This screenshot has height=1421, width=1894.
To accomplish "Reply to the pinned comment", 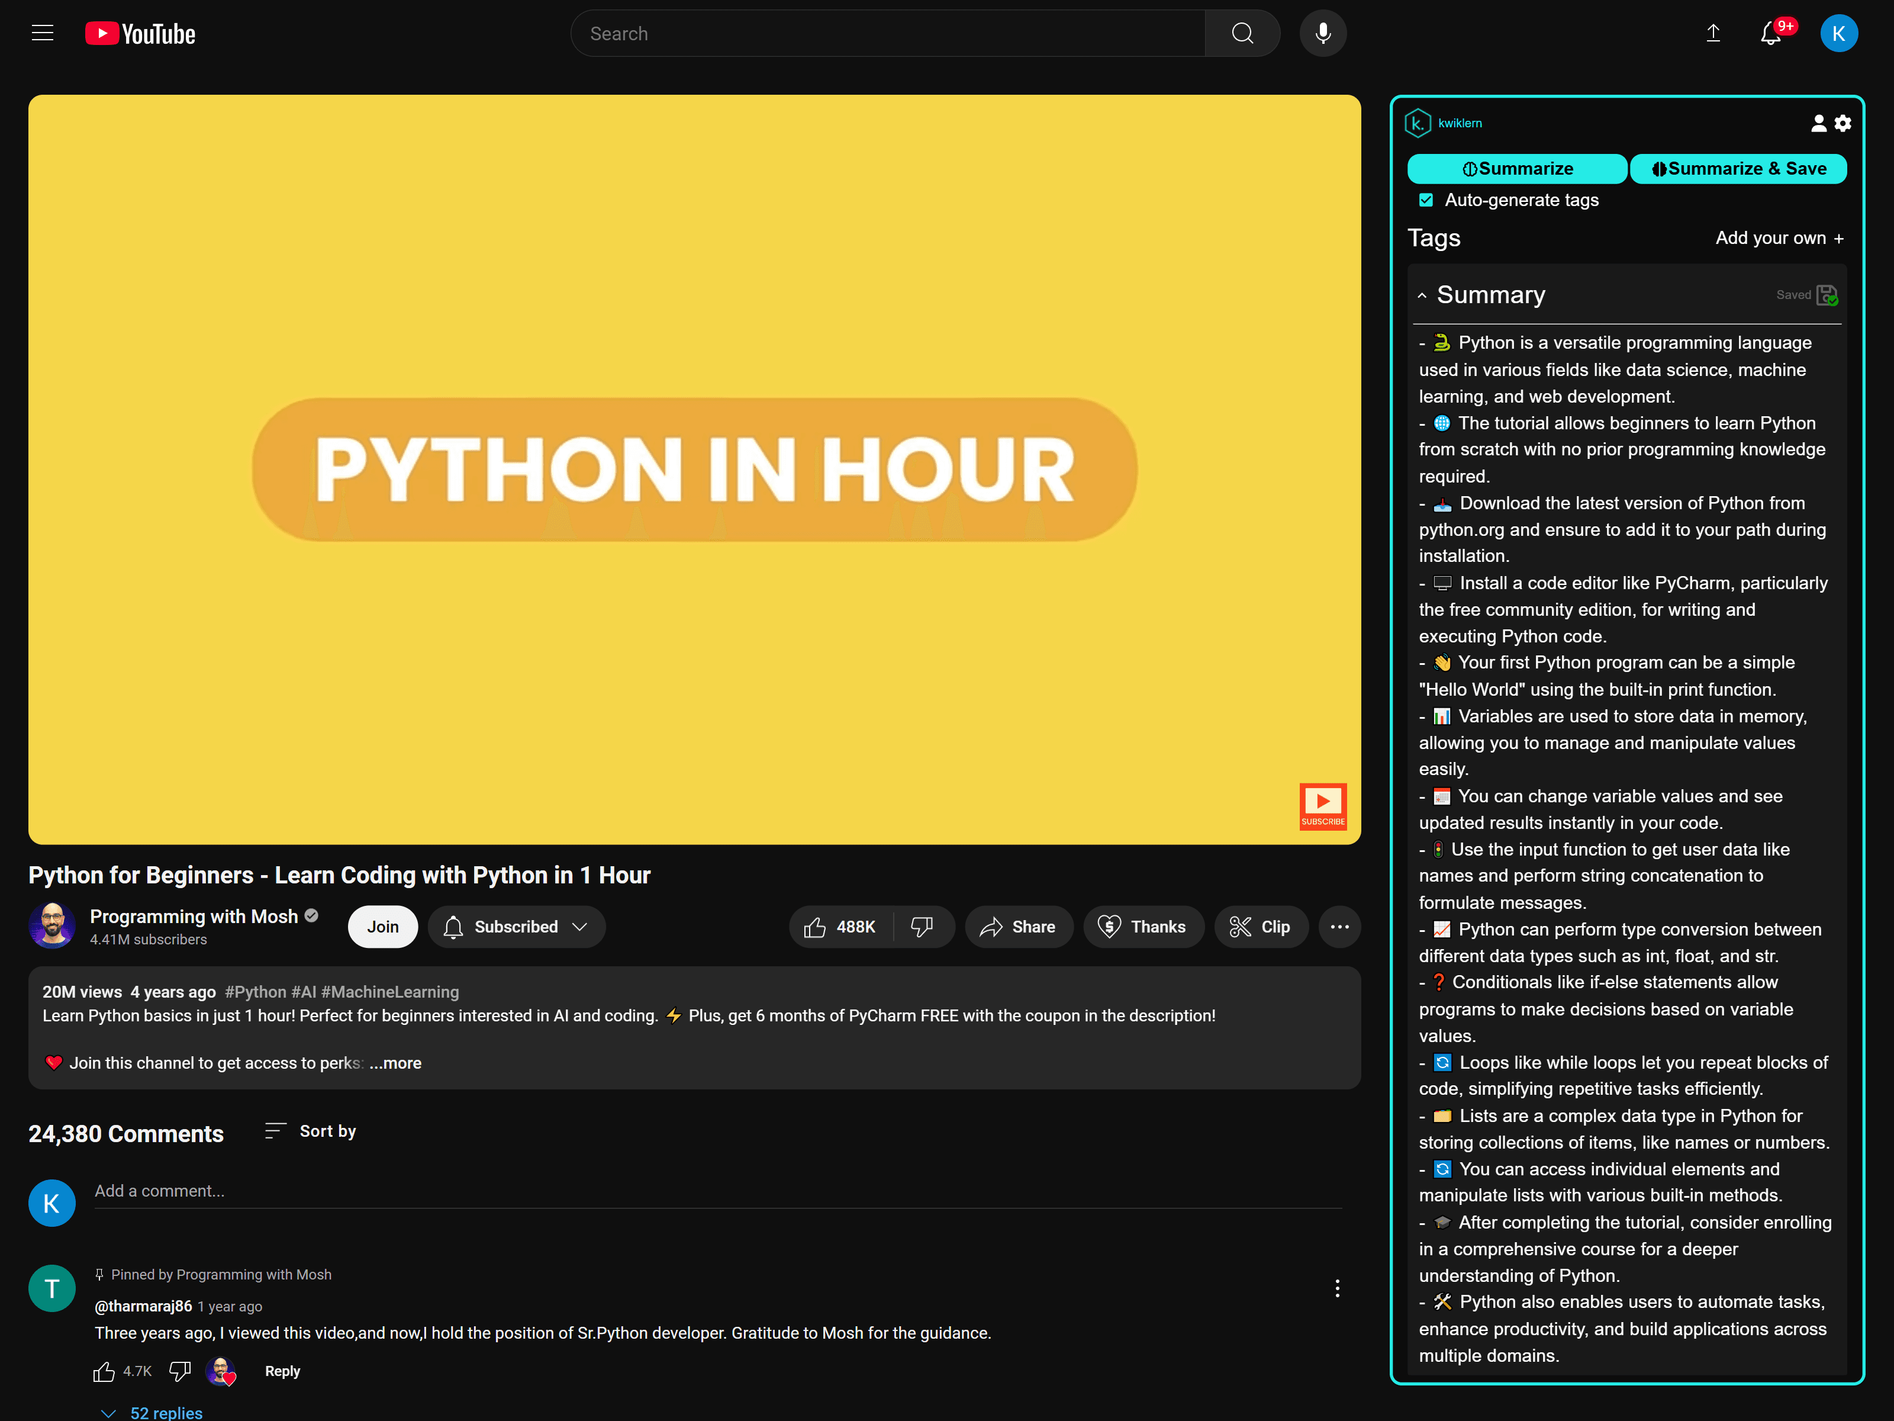I will [282, 1371].
